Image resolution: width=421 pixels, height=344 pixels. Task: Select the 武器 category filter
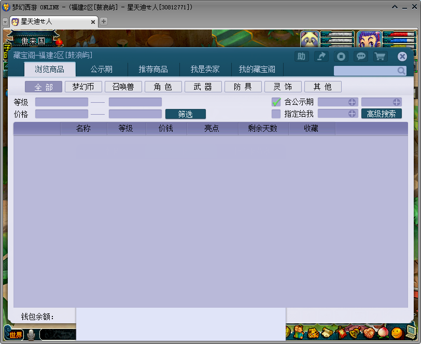203,87
